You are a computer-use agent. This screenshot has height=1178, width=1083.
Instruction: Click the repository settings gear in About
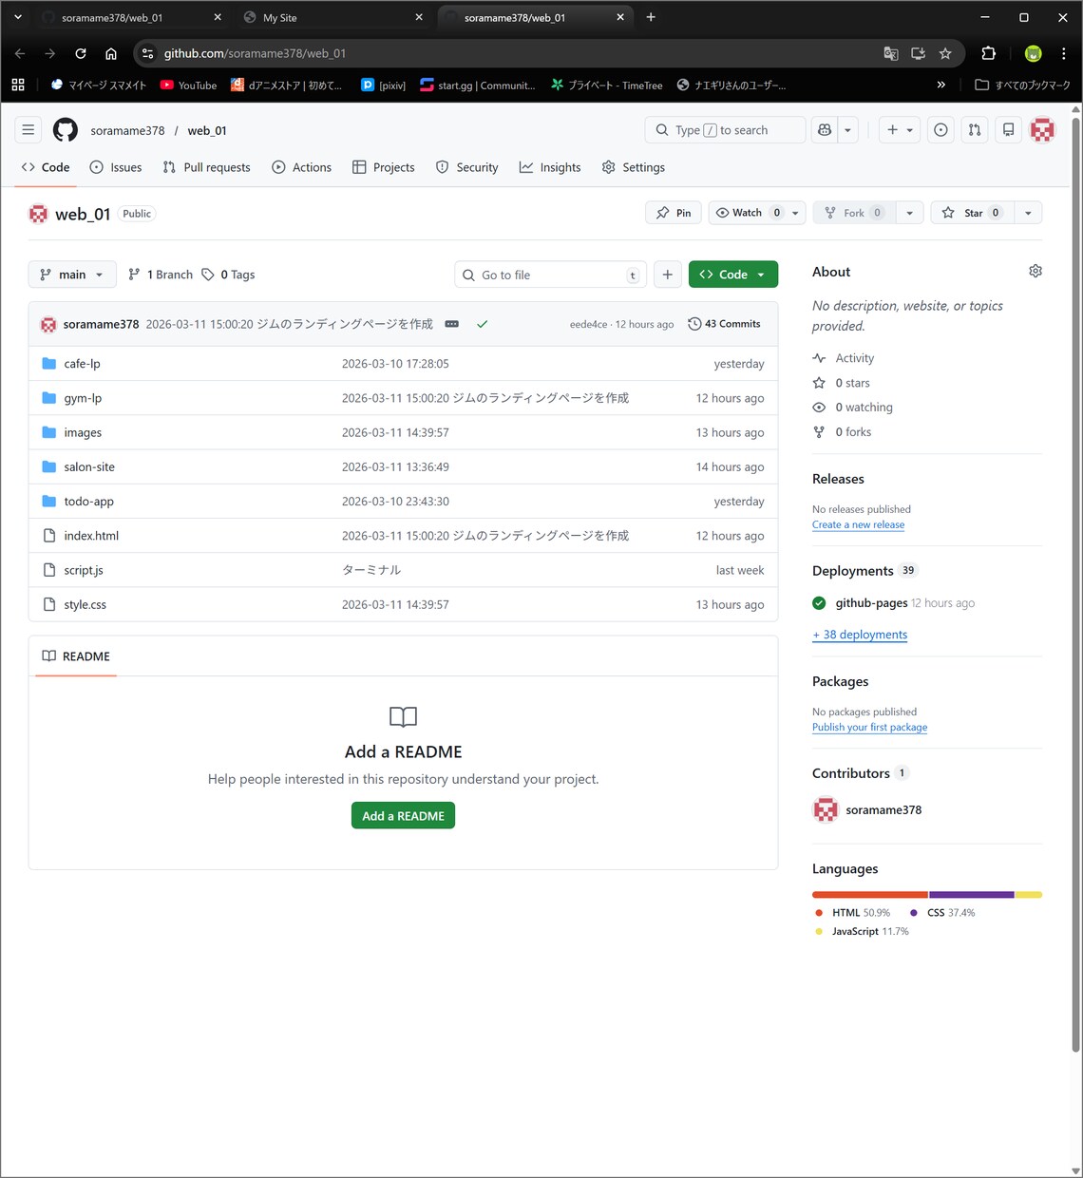[1035, 272]
